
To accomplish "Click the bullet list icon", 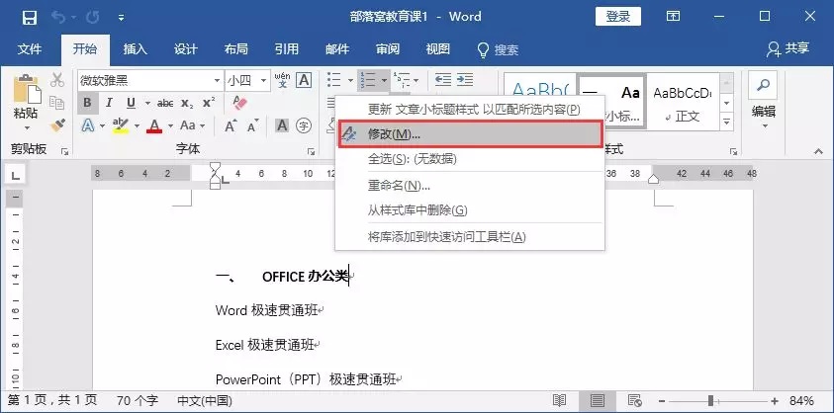I will coord(334,80).
